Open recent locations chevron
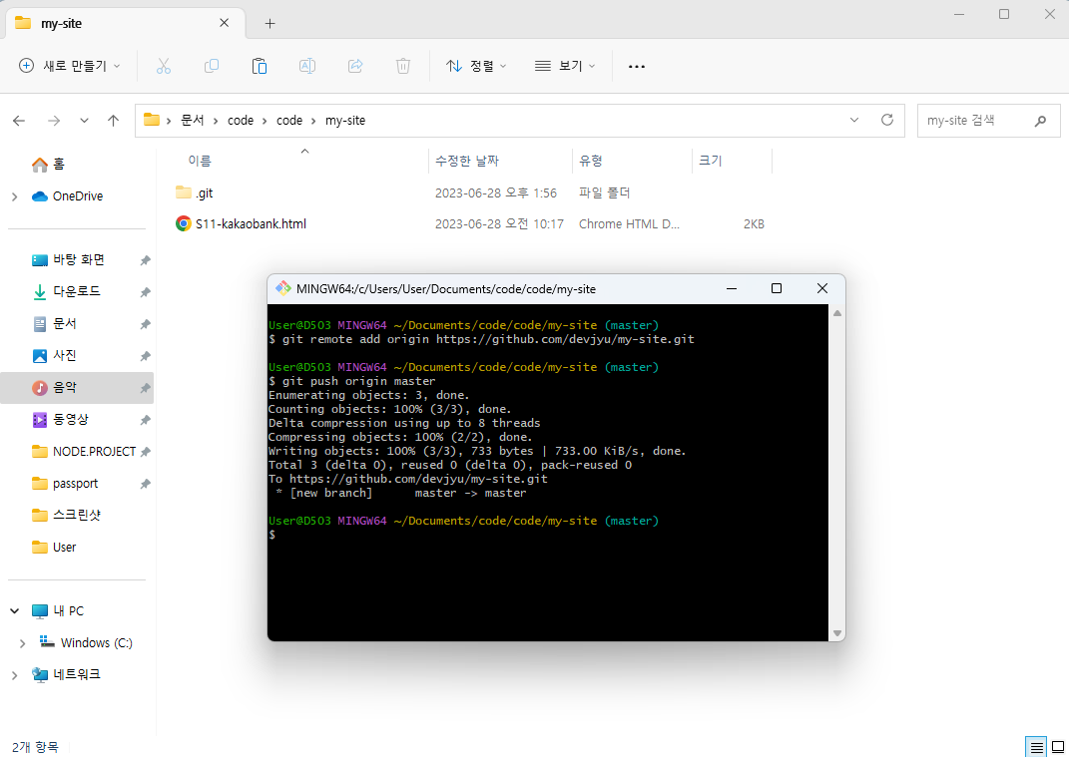Image resolution: width=1069 pixels, height=757 pixels. 84,121
